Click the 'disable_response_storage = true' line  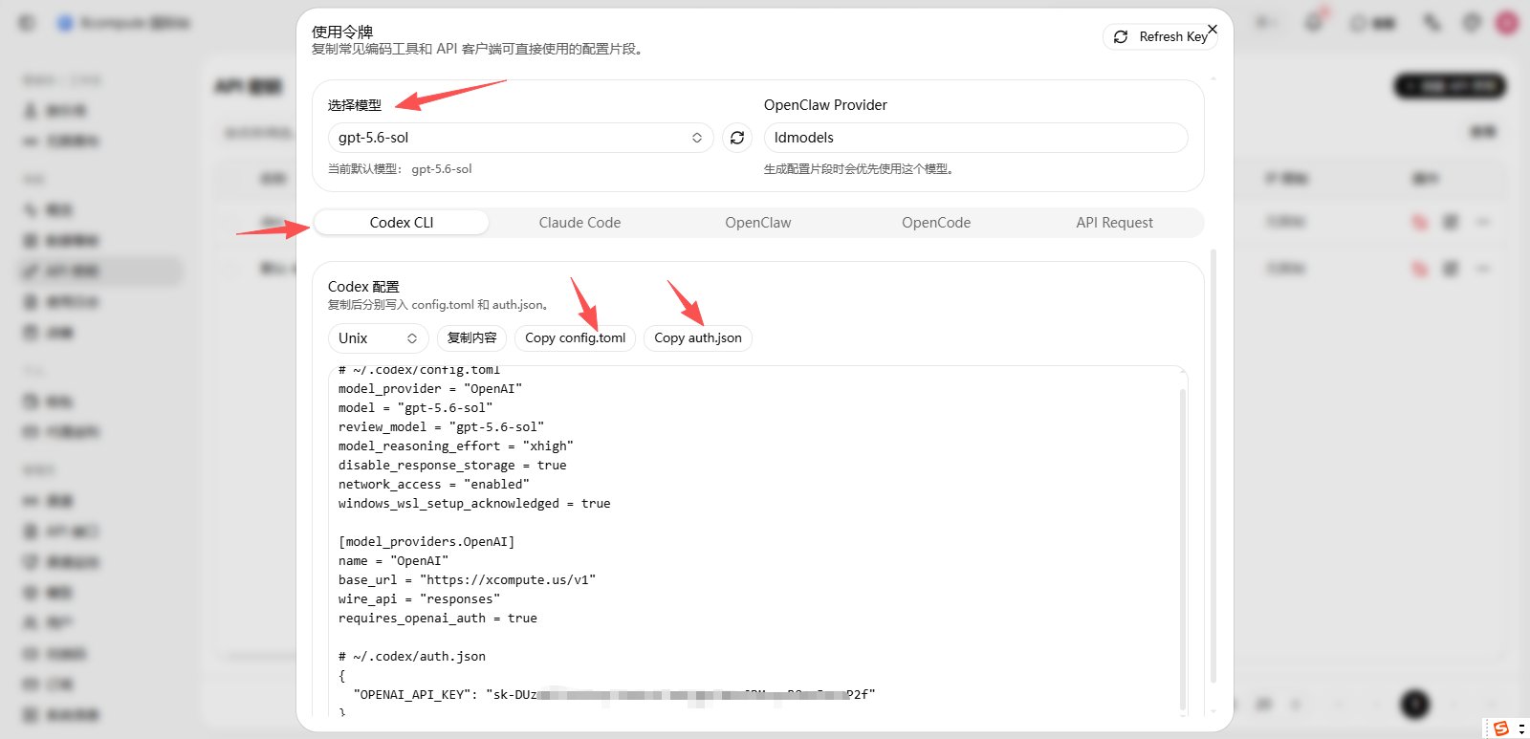452,466
